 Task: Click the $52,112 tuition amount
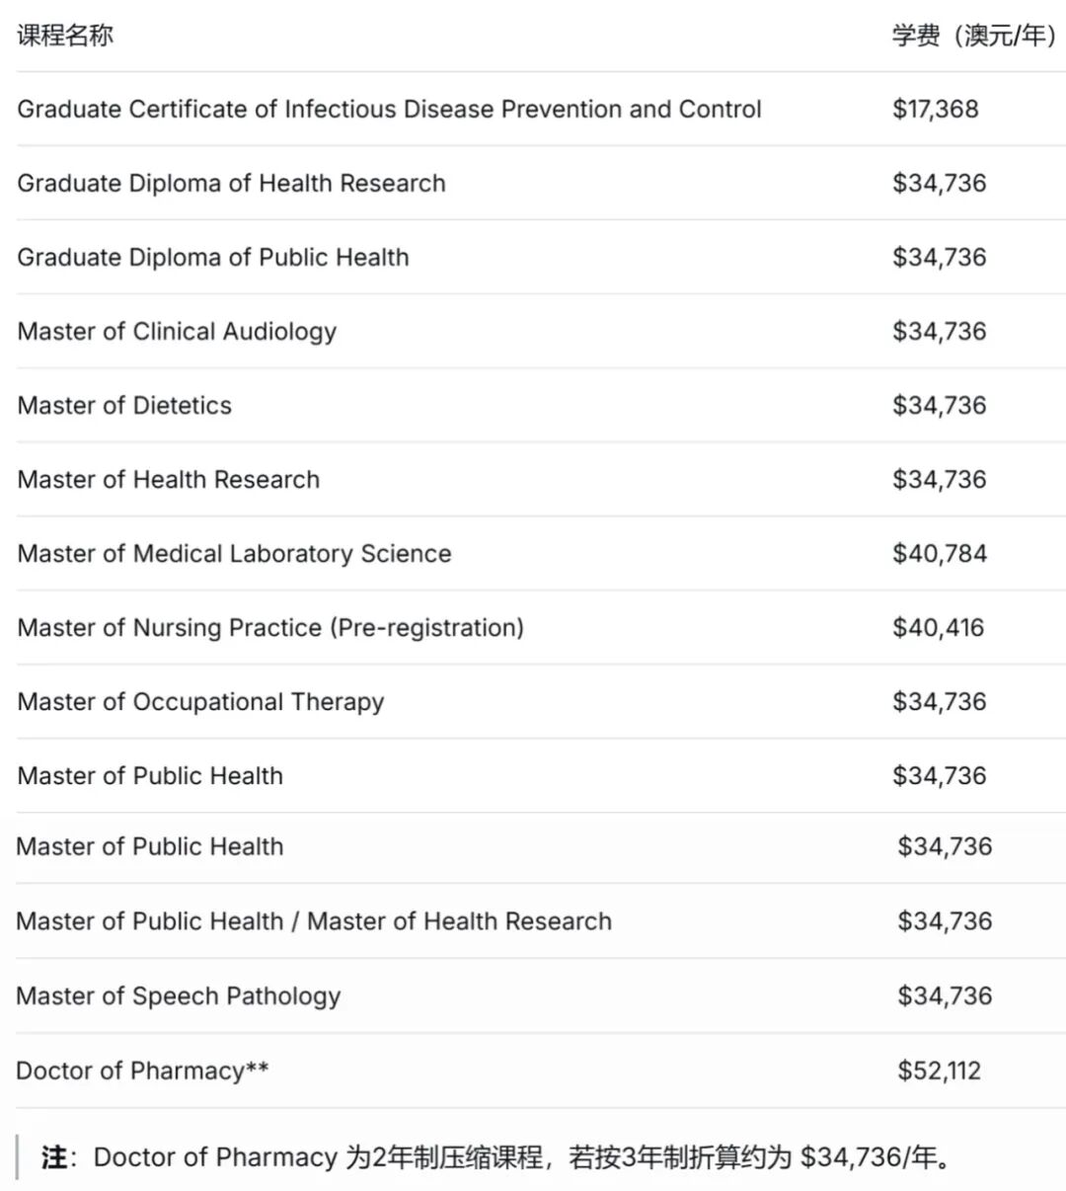coord(939,1071)
